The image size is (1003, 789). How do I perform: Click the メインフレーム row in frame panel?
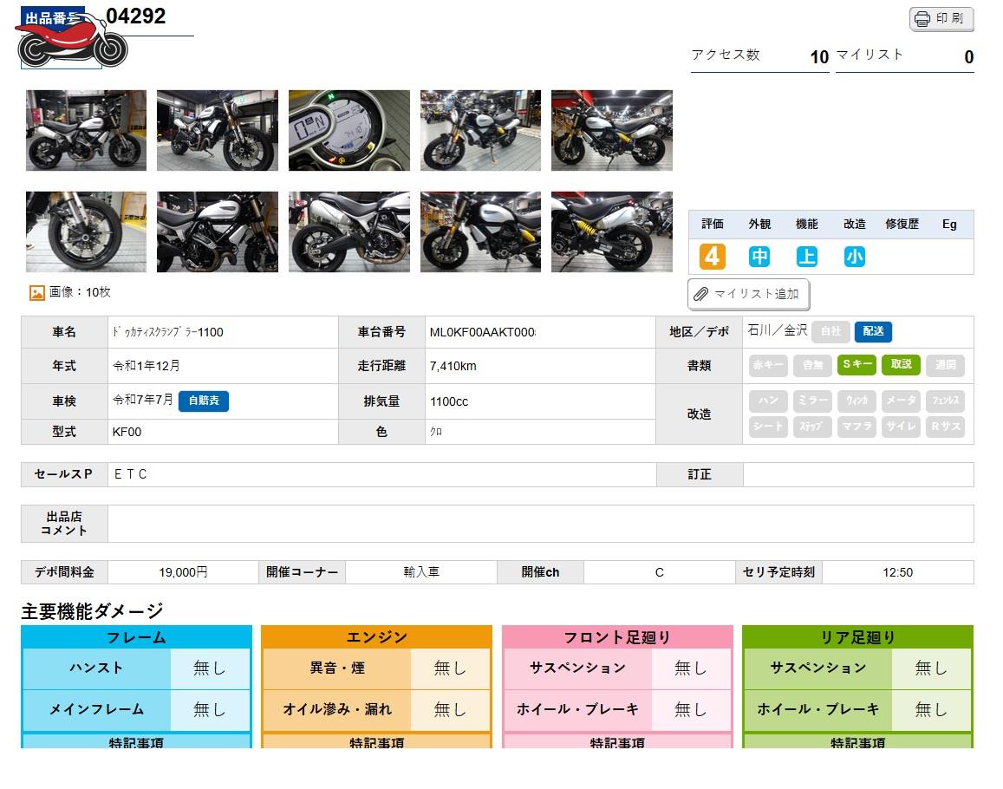pos(137,709)
